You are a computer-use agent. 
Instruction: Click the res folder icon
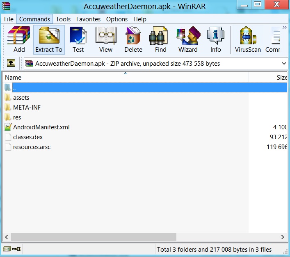click(x=8, y=117)
